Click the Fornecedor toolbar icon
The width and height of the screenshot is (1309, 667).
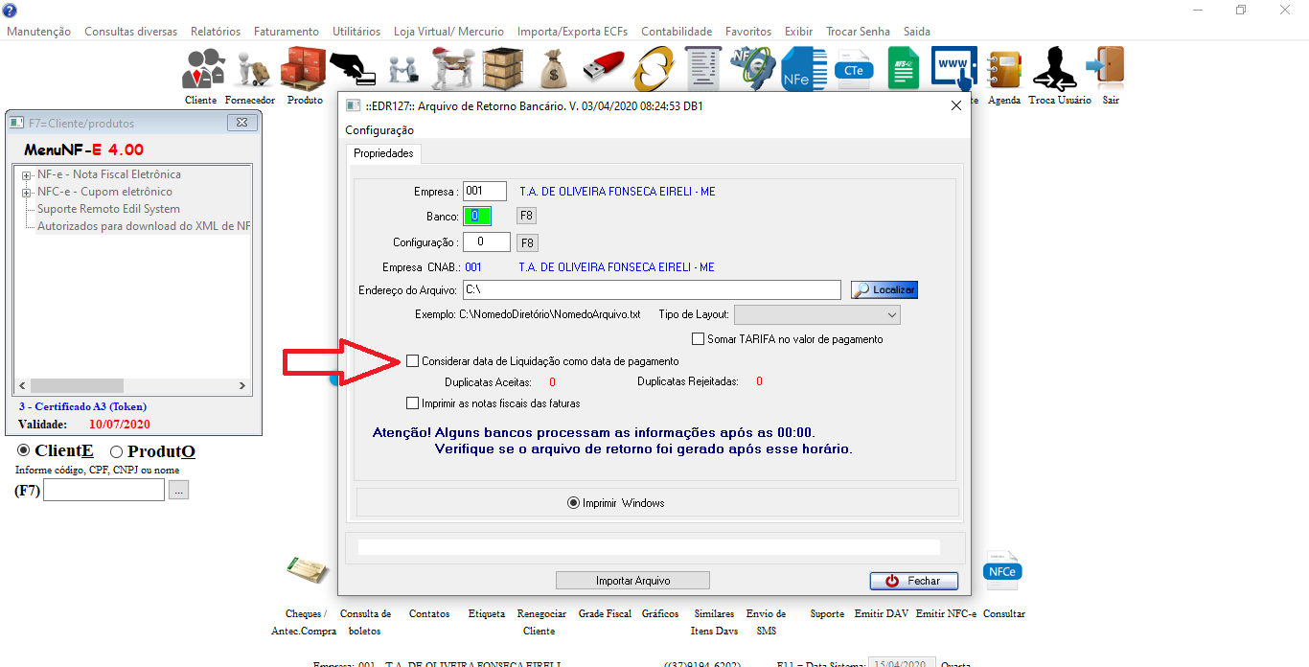[250, 71]
